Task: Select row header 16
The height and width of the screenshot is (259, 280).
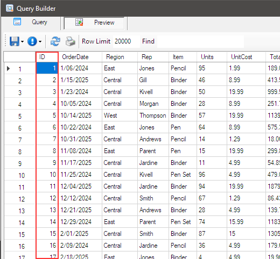Action: click(x=19, y=246)
